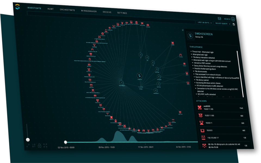Click the sort arrows icon in the bottom toolbar
The width and height of the screenshot is (261, 163).
tap(33, 146)
